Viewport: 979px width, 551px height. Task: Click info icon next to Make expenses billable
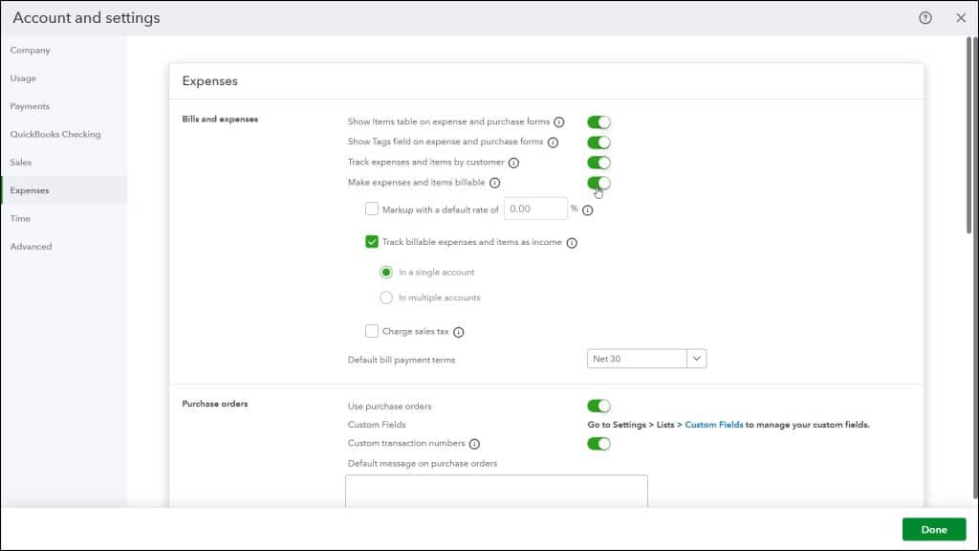[x=494, y=182]
